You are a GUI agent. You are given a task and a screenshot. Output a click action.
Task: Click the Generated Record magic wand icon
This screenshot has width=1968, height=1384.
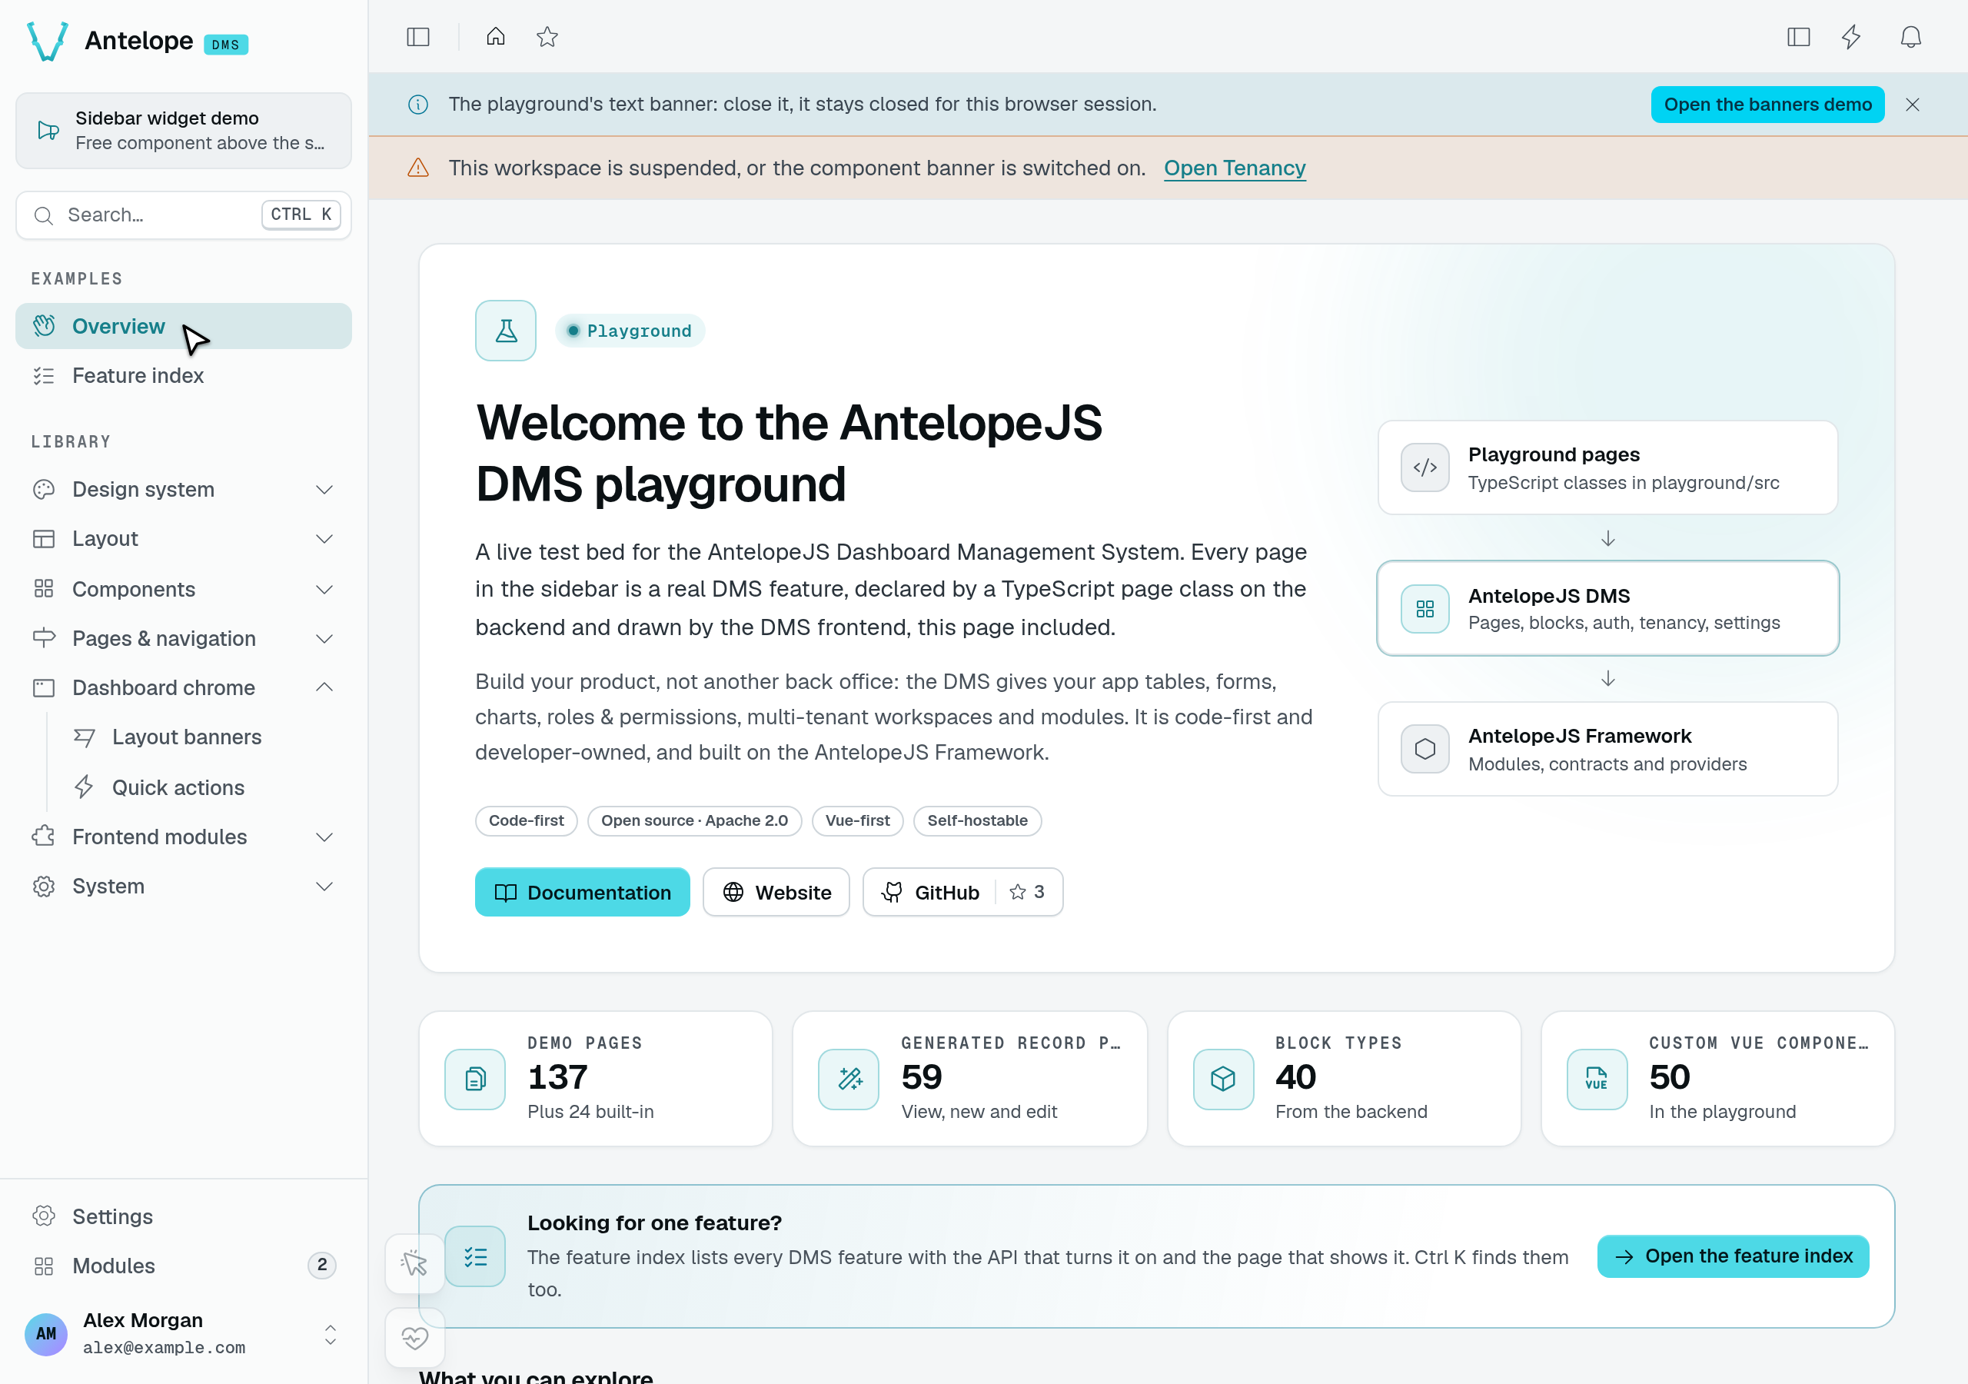849,1079
